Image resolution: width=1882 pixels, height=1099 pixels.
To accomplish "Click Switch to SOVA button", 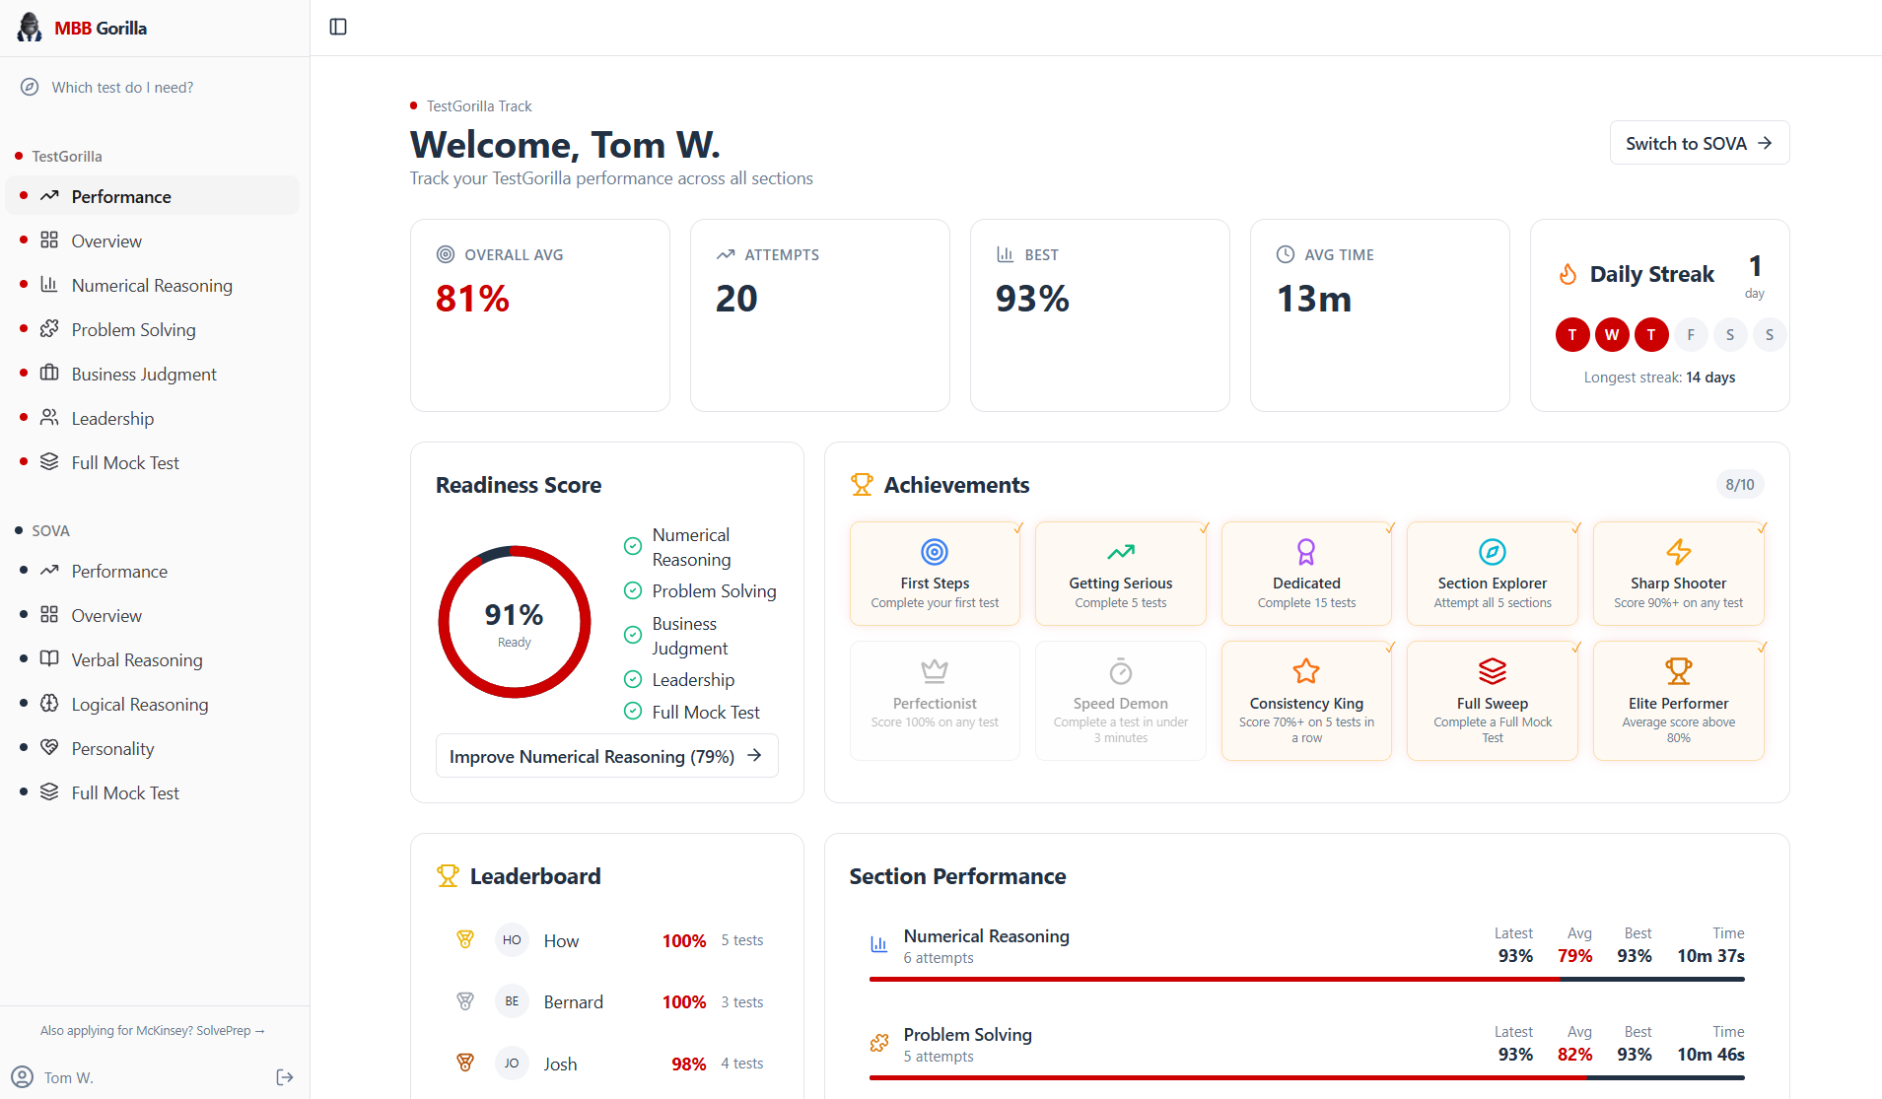I will click(x=1700, y=143).
